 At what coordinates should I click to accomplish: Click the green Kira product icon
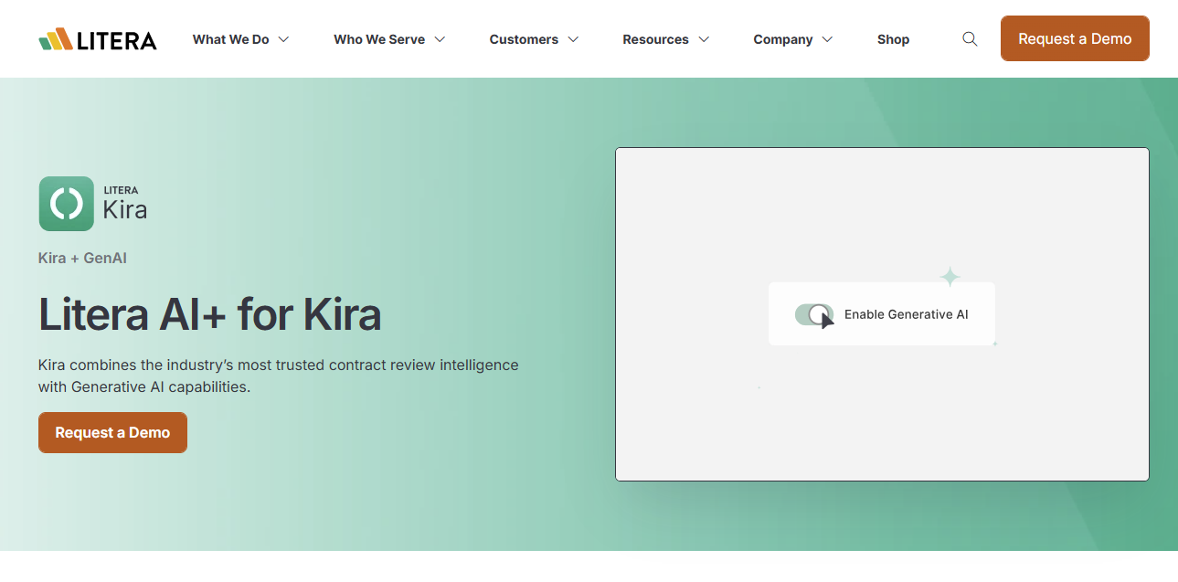point(66,204)
